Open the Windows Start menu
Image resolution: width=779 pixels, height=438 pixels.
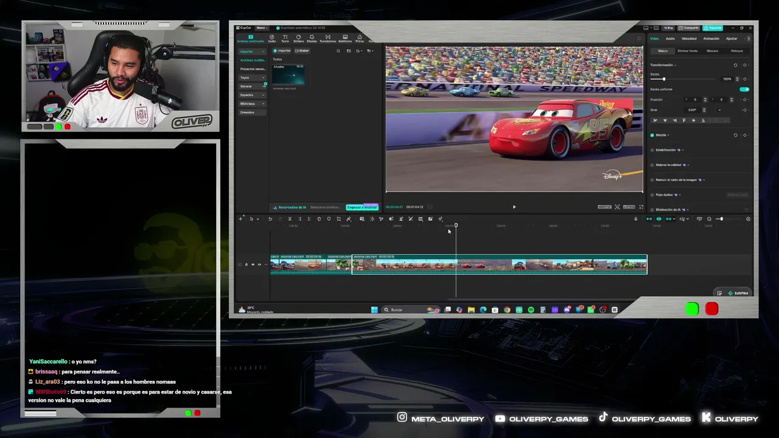(374, 310)
